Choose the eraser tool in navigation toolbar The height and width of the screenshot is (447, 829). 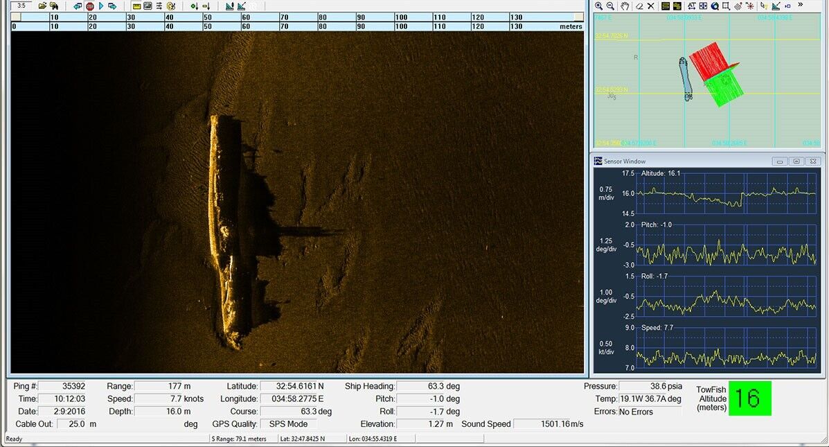(x=639, y=6)
